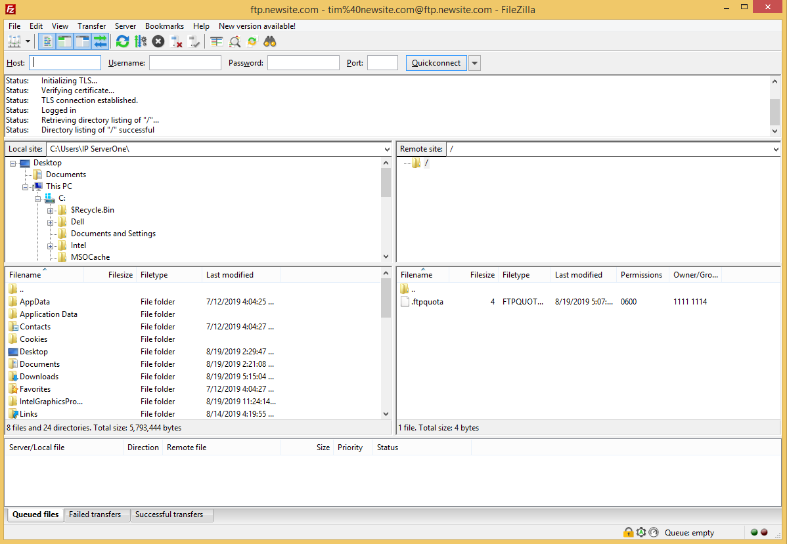Toggle message log display
The height and width of the screenshot is (544, 787).
(x=47, y=41)
